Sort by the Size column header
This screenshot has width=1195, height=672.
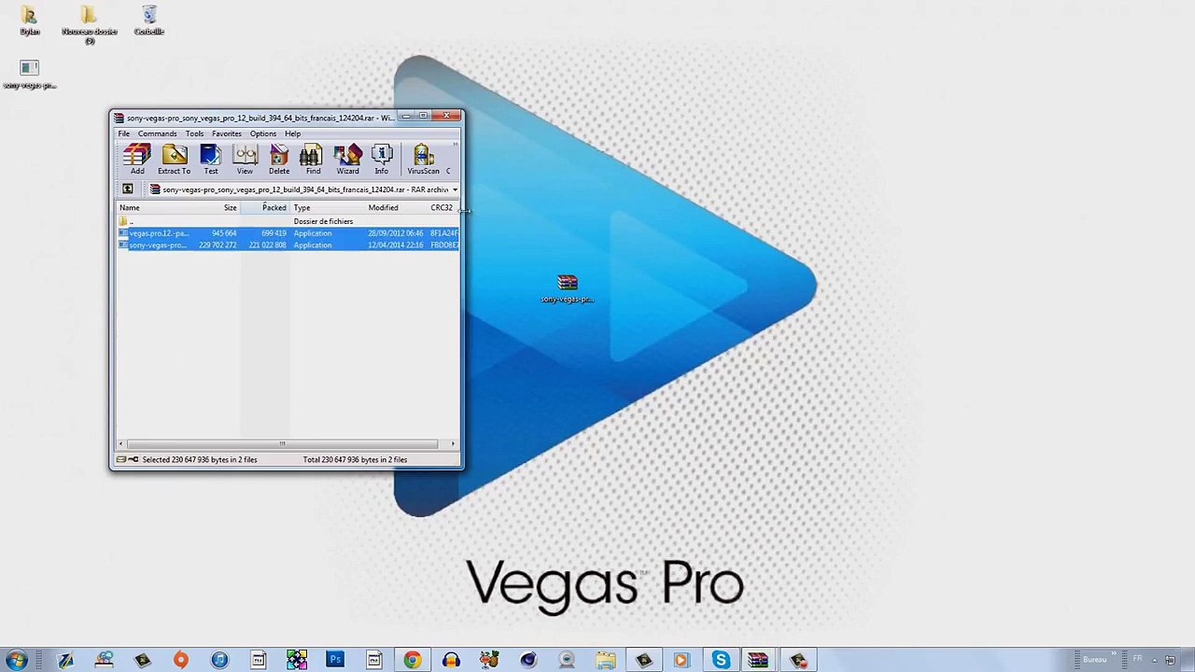[218, 207]
